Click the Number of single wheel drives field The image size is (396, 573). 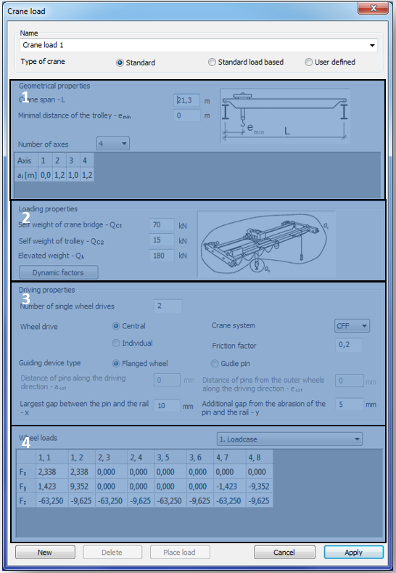click(168, 306)
